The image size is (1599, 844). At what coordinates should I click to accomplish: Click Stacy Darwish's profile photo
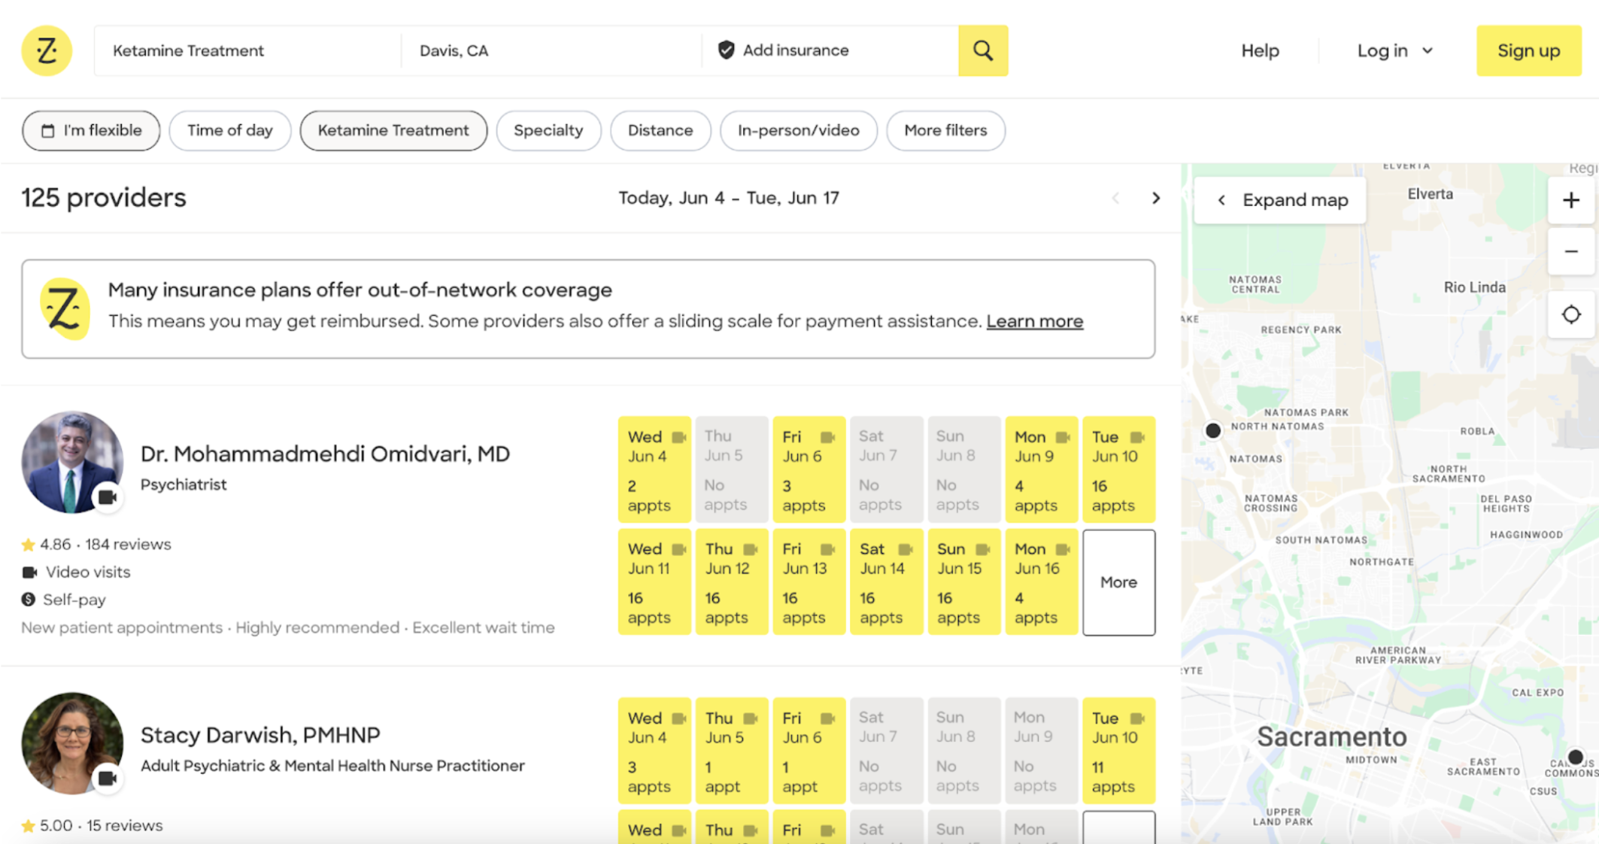coord(72,743)
